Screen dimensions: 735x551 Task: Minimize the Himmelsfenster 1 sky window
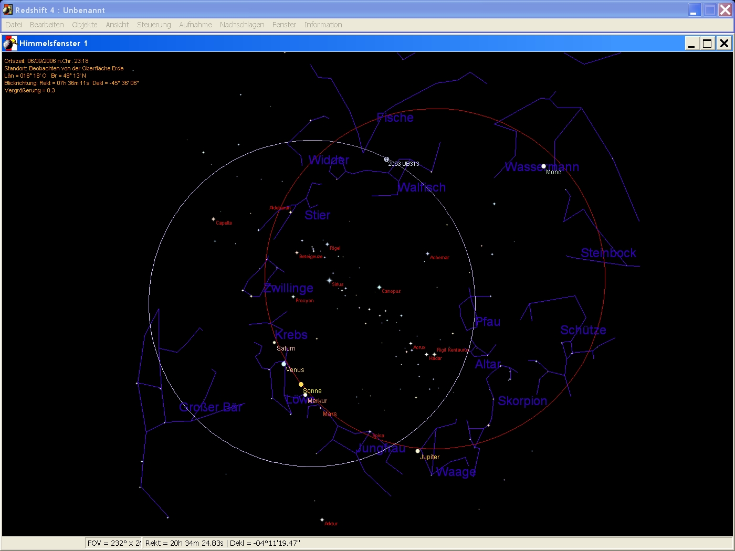tap(691, 44)
